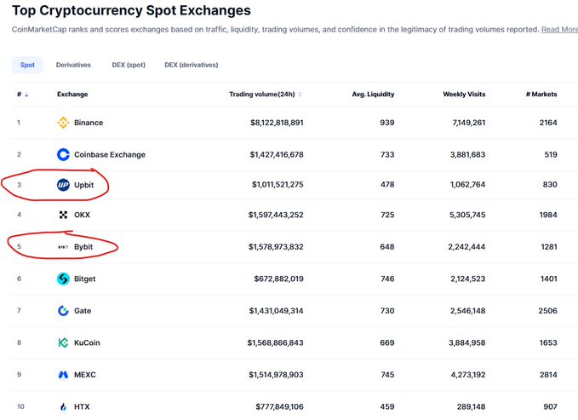The height and width of the screenshot is (420, 578).
Task: Open the DEX (spot) tab
Action: 129,65
